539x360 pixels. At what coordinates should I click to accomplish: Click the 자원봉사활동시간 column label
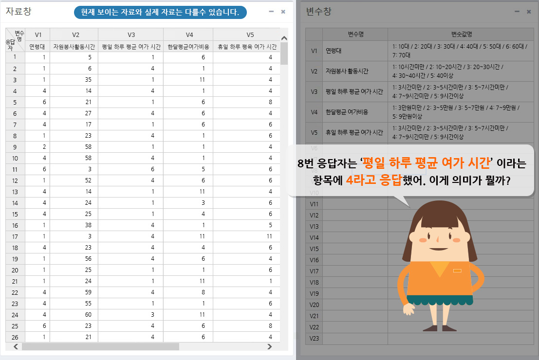(x=74, y=47)
